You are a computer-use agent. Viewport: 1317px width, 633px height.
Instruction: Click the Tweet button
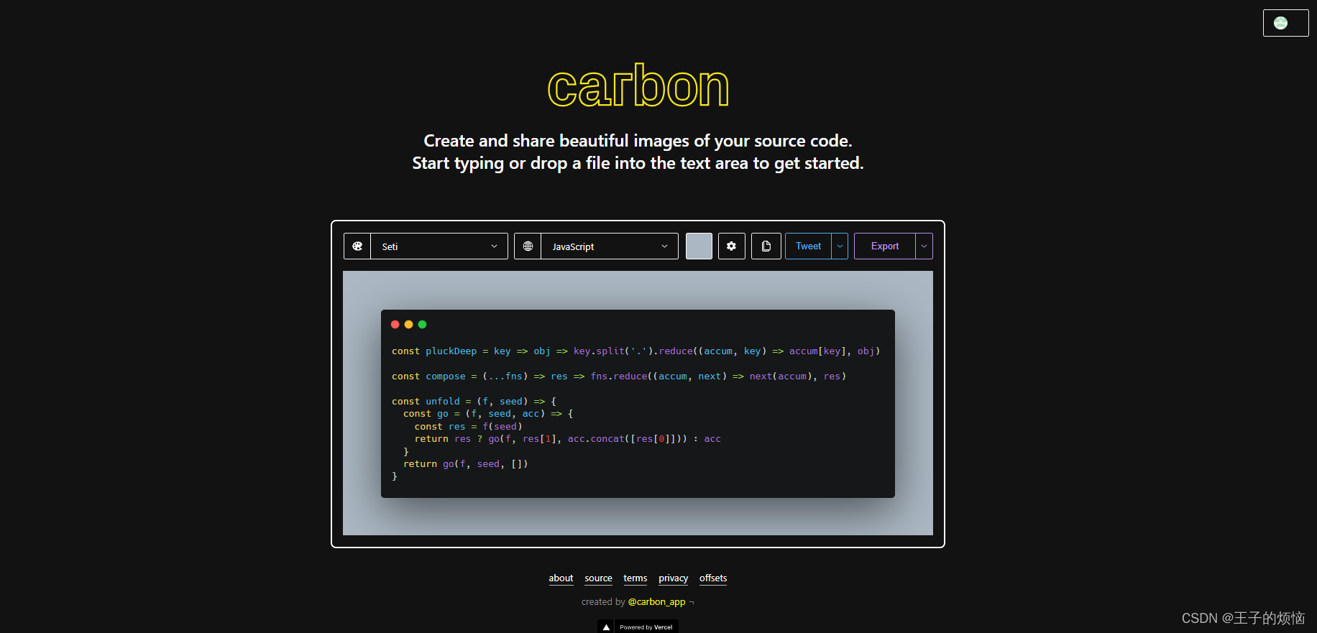(x=808, y=246)
